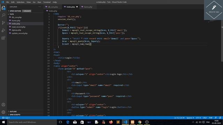223x125 pixels.
Task: Open the Terminal menu
Action: (47, 2)
